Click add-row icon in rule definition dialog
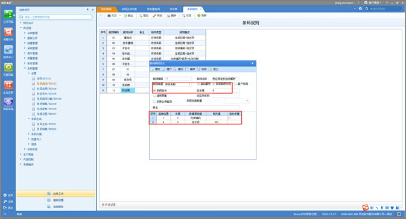The image size is (406, 219). (153, 69)
